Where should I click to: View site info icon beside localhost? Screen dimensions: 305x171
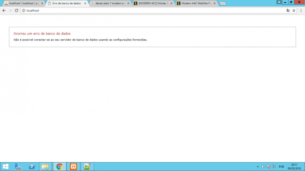23,10
